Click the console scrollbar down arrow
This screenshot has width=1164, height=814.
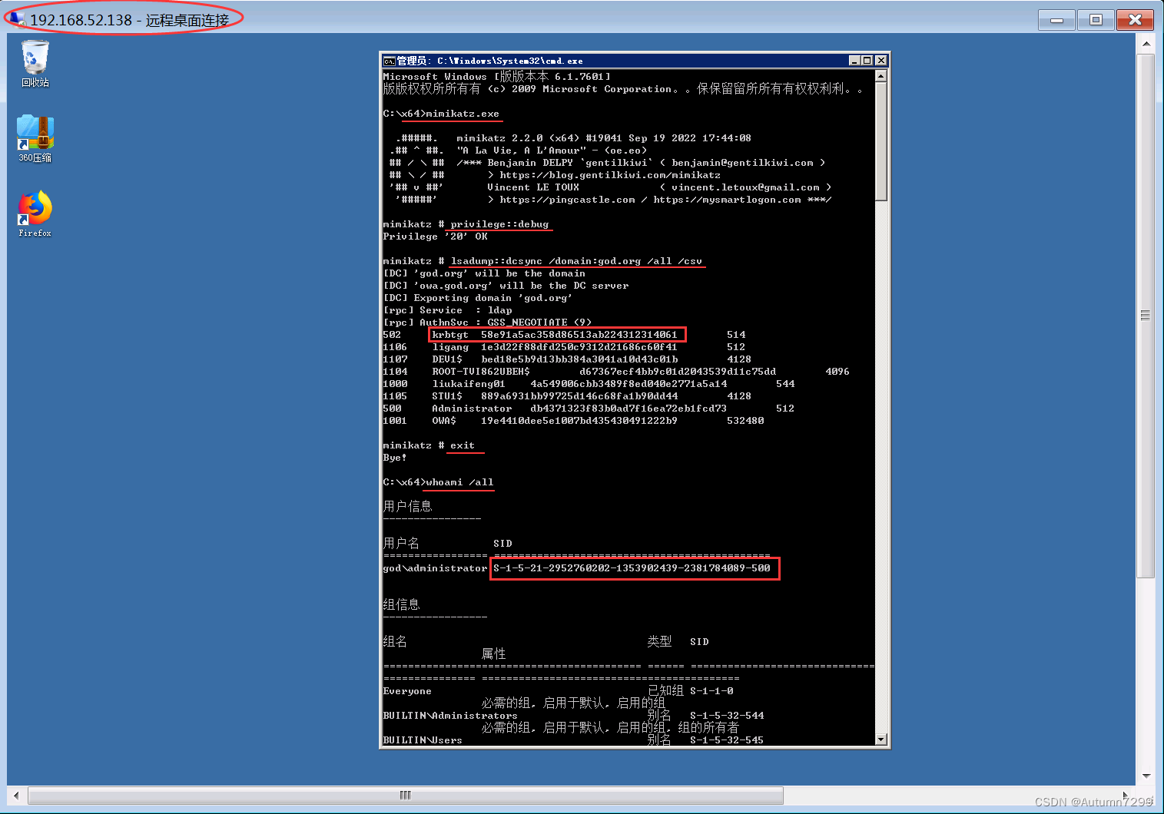point(881,739)
